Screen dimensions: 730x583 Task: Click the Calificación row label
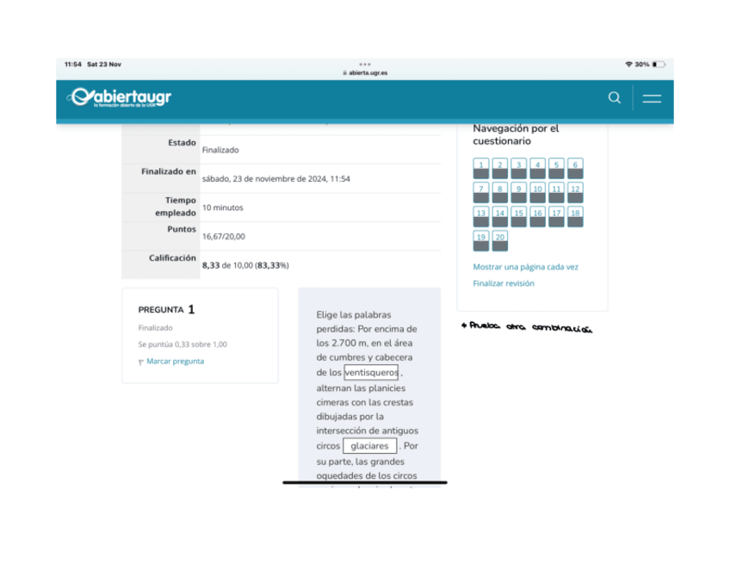point(172,258)
